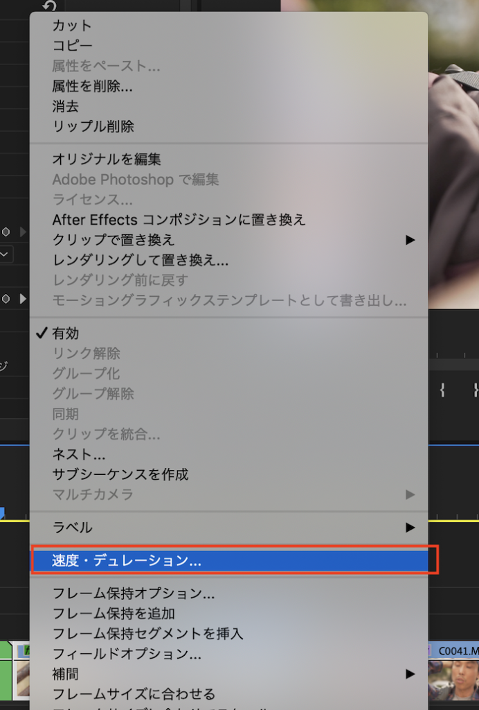The image size is (479, 710).
Task: Select フレームサイズに合わせる
Action: click(229, 693)
